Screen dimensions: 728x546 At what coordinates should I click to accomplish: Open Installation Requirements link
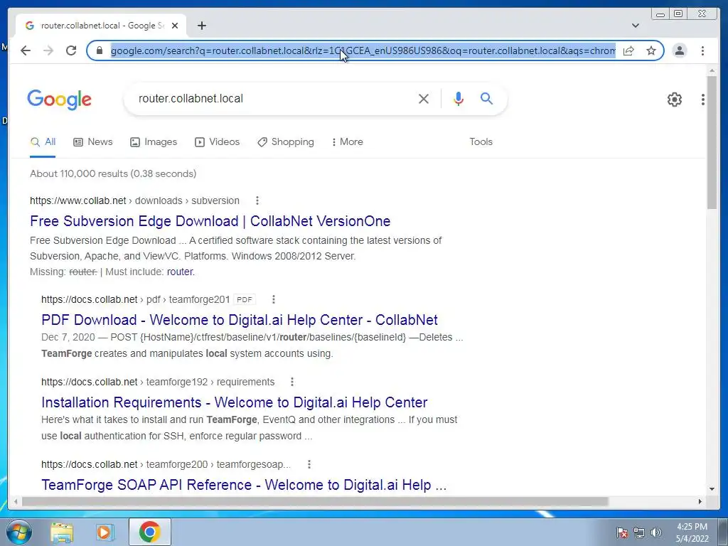point(234,402)
